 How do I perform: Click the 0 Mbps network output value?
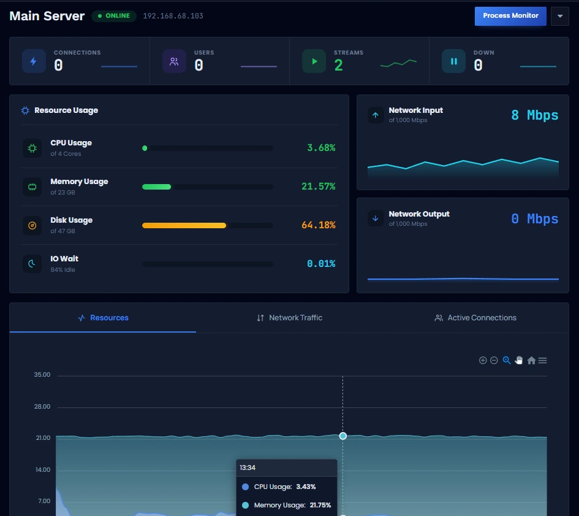[535, 218]
